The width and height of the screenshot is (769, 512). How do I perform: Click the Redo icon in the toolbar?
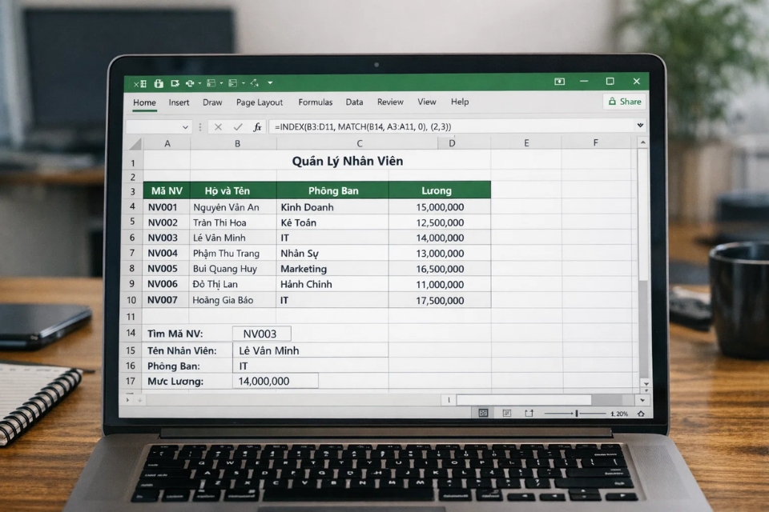tap(211, 84)
